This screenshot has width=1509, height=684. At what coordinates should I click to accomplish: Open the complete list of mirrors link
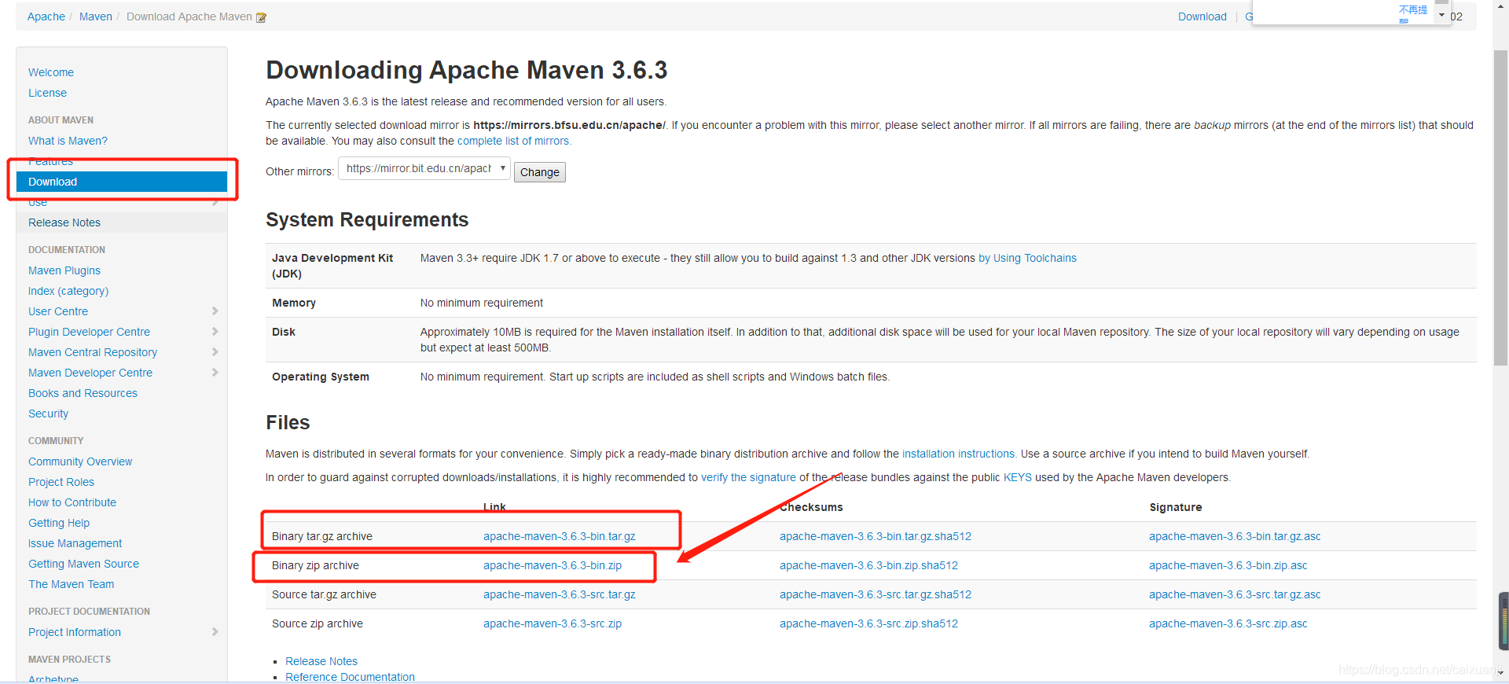click(513, 141)
